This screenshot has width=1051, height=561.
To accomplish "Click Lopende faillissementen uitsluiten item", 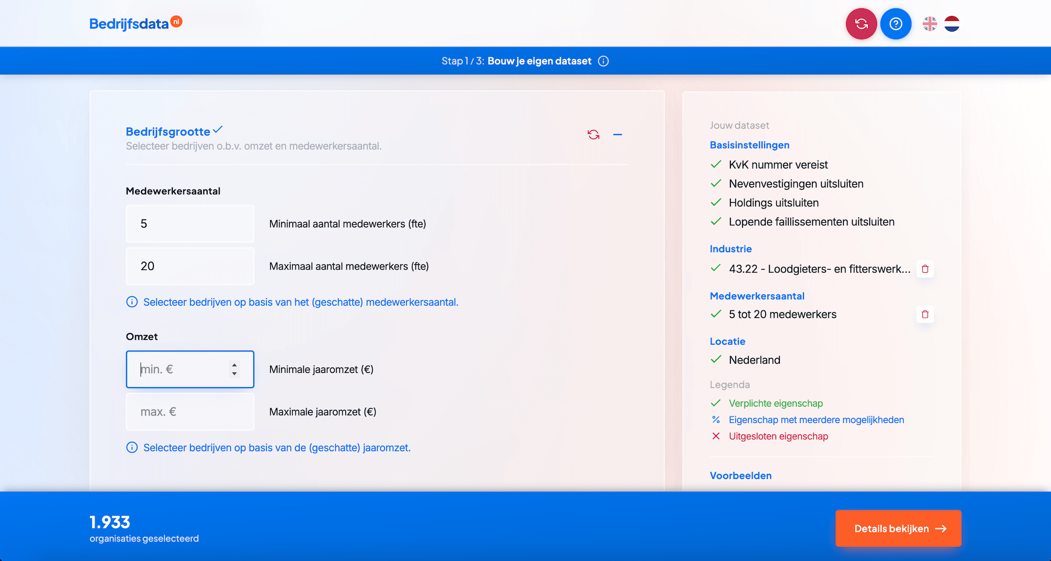I will point(811,222).
